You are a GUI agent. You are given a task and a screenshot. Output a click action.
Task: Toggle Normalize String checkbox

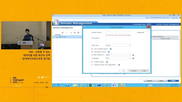pos(92,52)
